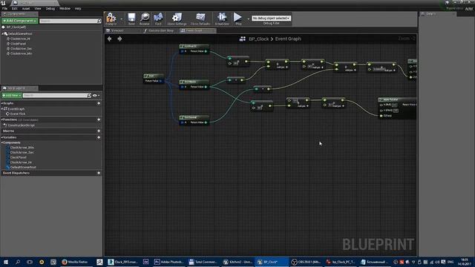Image resolution: width=475 pixels, height=267 pixels.
Task: Collapse the Components category under Variables
Action: (x=2, y=142)
